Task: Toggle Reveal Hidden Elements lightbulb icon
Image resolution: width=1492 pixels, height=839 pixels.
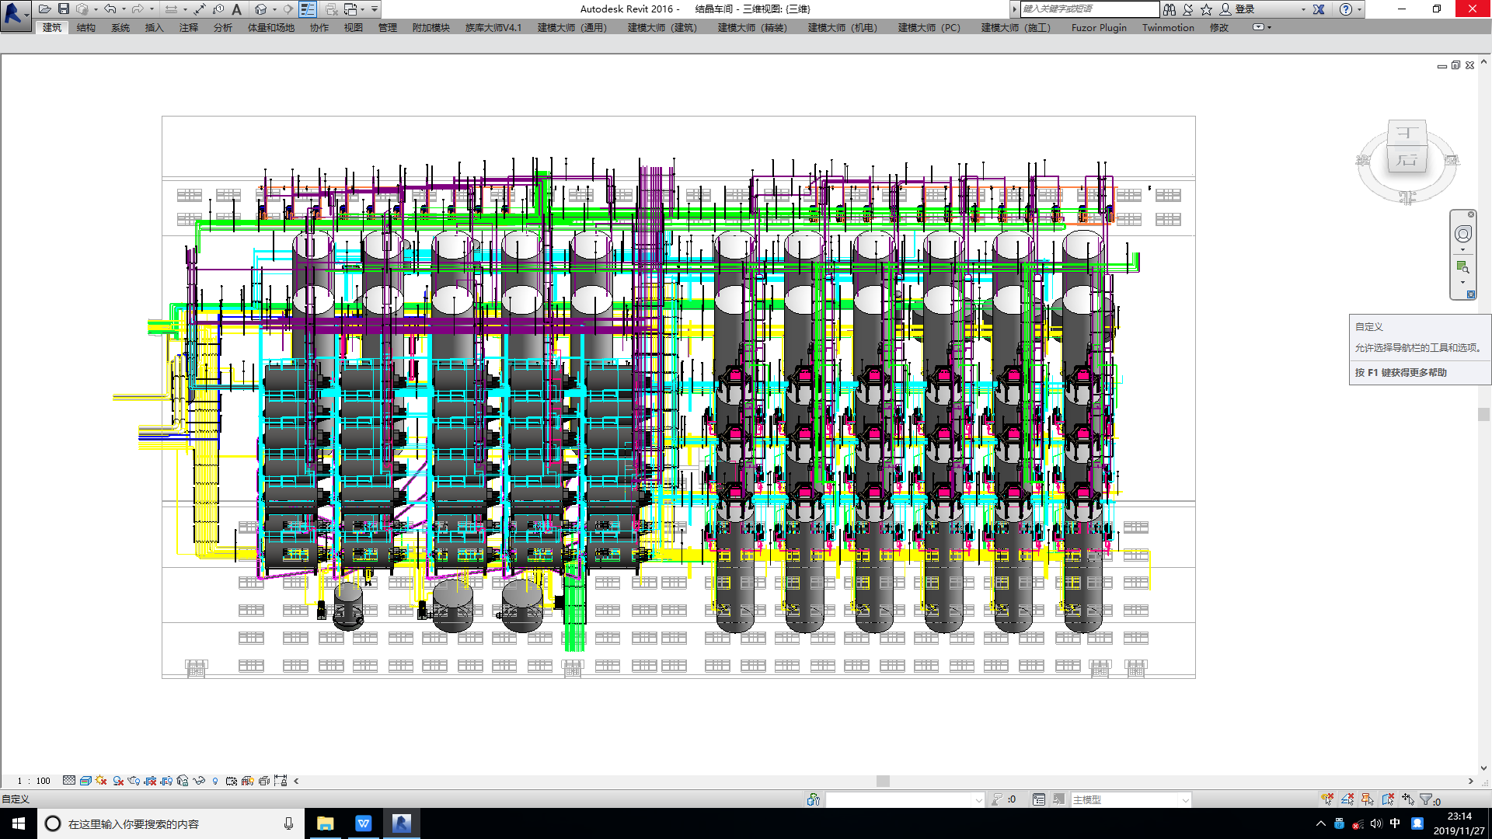Action: pos(215,781)
